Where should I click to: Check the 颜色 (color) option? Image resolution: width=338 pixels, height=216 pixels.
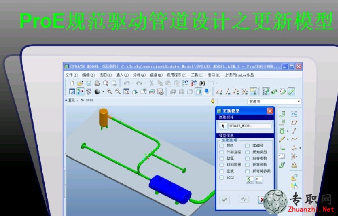pyautogui.click(x=221, y=146)
